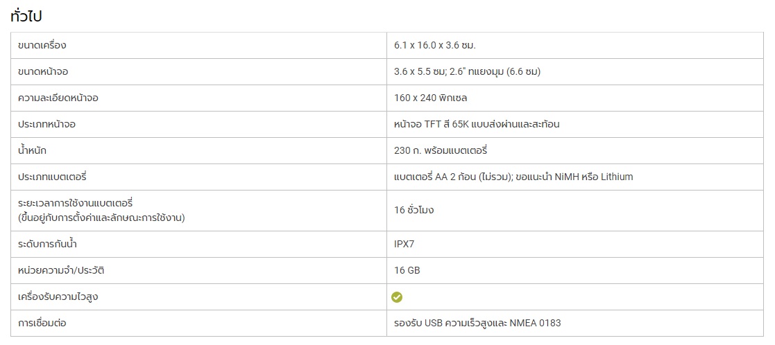The height and width of the screenshot is (345, 775).
Task: Click the green checkmark icon for high-sensitivity receiver
Action: (397, 297)
